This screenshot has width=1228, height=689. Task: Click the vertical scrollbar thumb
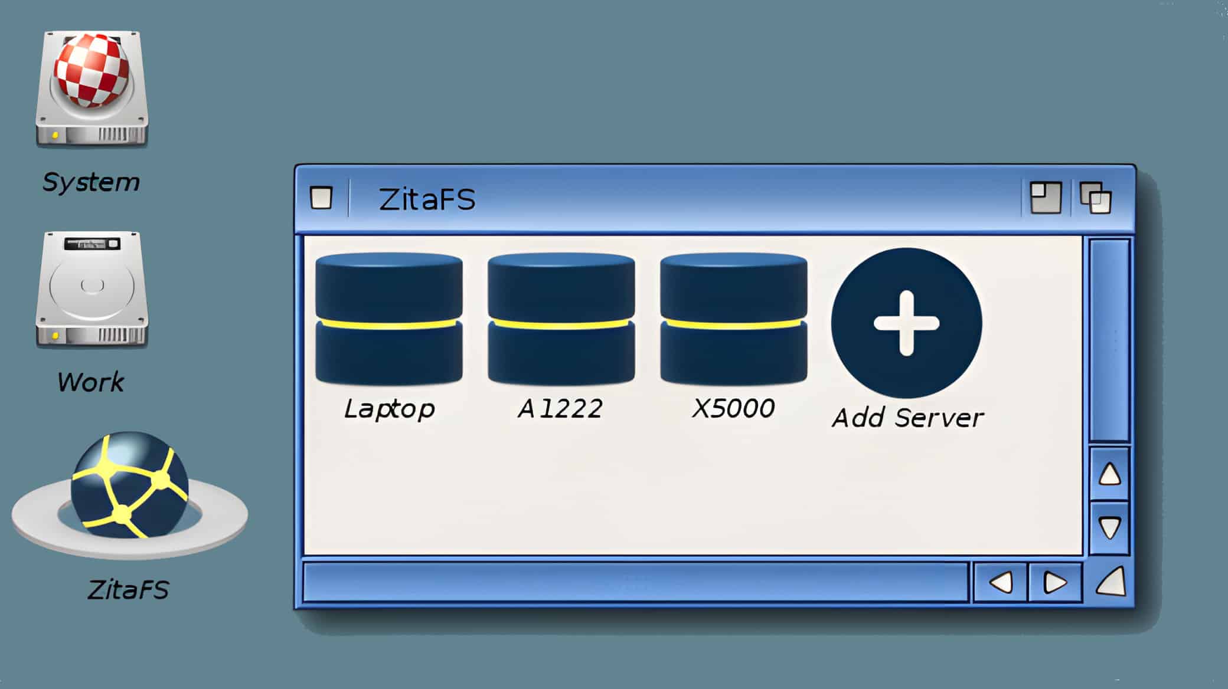coord(1110,340)
